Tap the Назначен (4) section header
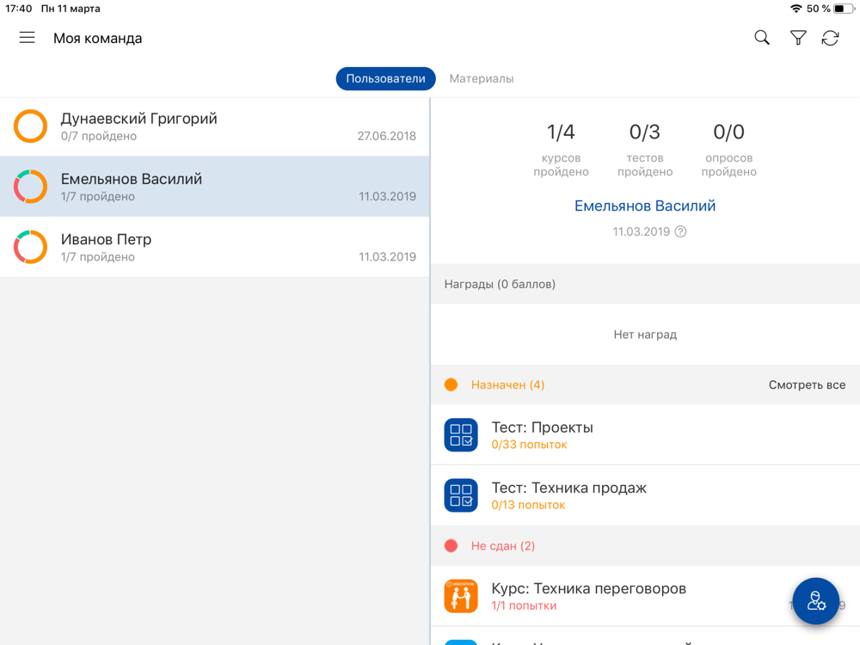Screen dimensions: 860x645 pyautogui.click(x=645, y=385)
